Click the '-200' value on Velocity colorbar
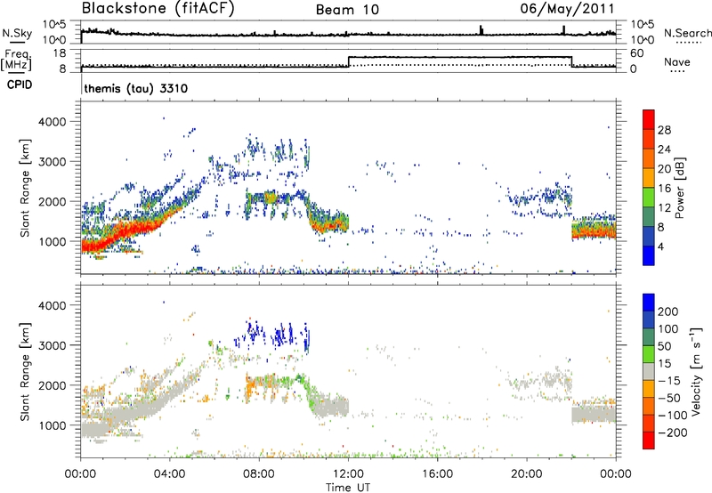Image resolution: width=712 pixels, height=493 pixels. point(673,432)
